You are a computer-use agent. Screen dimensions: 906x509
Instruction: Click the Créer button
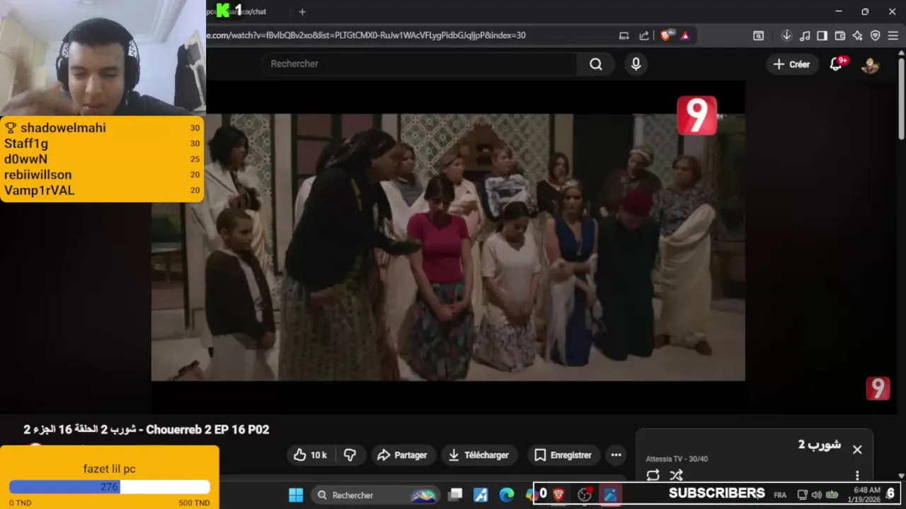[x=791, y=64]
